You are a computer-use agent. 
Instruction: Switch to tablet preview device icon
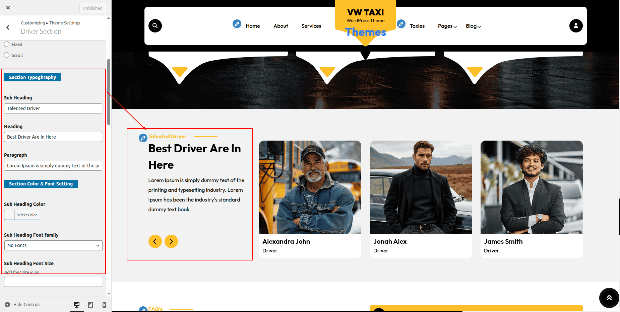90,305
